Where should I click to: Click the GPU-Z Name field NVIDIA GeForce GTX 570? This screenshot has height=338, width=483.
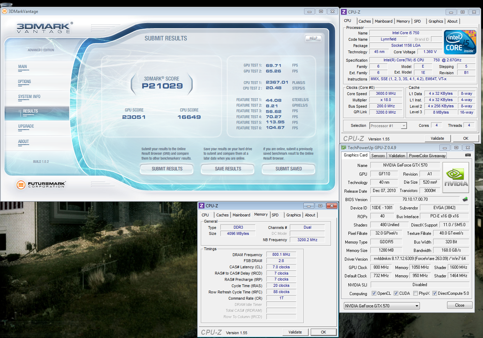click(x=405, y=165)
